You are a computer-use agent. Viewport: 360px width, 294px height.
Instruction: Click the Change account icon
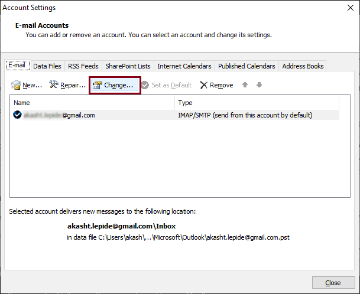[x=98, y=85]
